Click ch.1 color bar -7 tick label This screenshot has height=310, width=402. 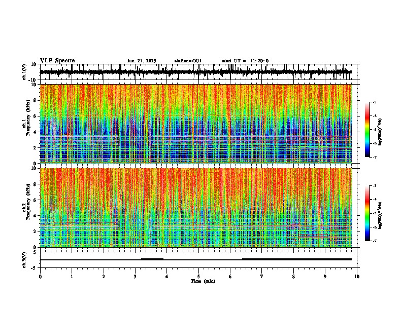click(x=375, y=157)
